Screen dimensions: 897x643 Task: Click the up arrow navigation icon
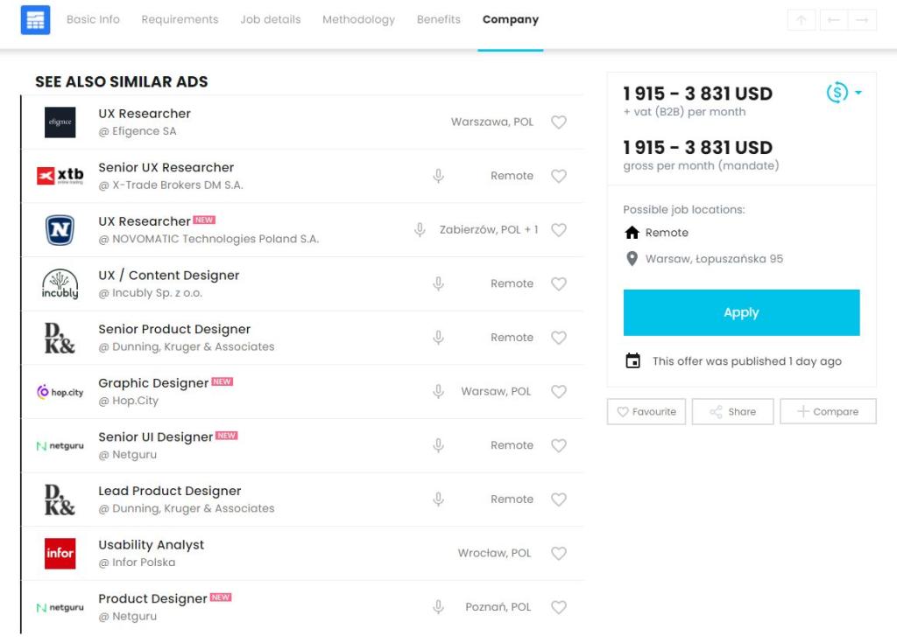click(802, 20)
